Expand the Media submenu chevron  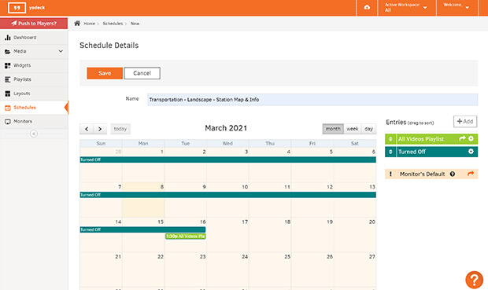[61, 51]
